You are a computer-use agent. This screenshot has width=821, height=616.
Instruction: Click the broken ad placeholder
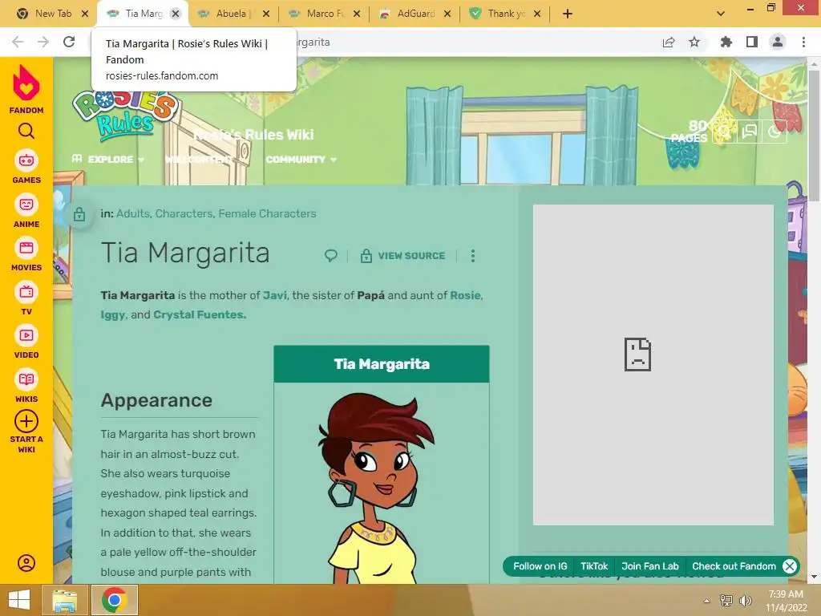pos(653,365)
